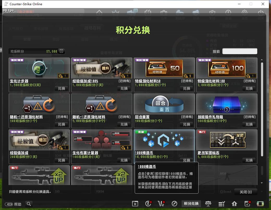Open the calendar checkmark icon
This screenshot has width=271, height=210.
click(248, 203)
